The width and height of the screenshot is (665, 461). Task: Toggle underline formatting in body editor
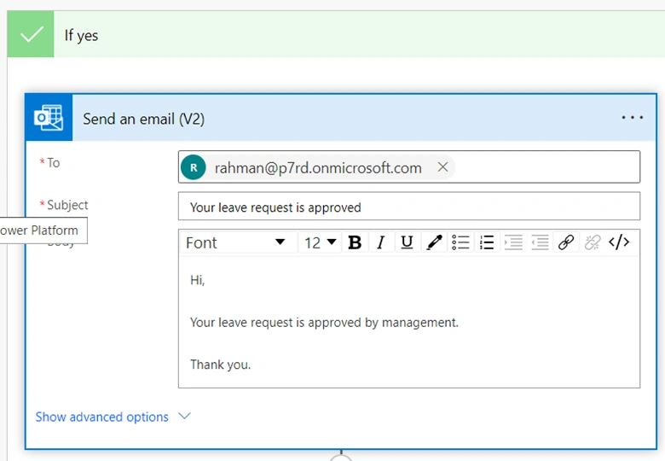click(408, 242)
